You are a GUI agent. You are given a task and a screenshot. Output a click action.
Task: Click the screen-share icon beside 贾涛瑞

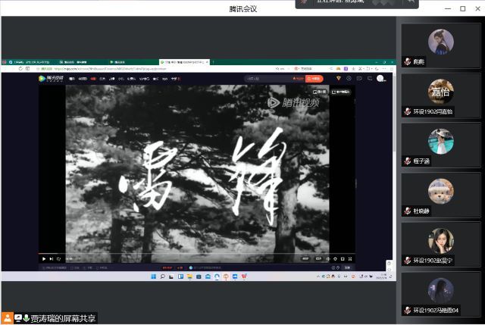coord(18,318)
